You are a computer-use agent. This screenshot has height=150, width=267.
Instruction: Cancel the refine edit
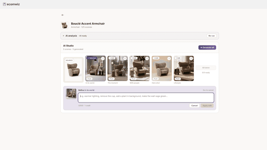point(194,106)
